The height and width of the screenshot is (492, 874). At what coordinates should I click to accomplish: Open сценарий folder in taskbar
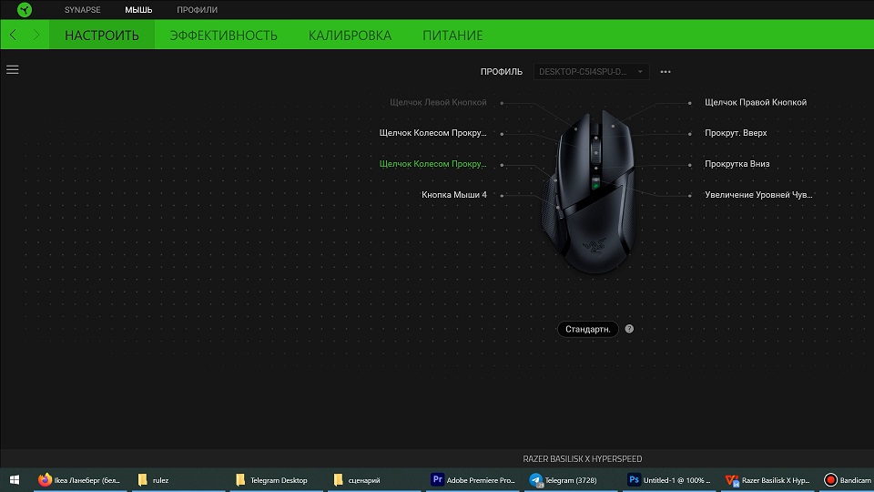[374, 480]
